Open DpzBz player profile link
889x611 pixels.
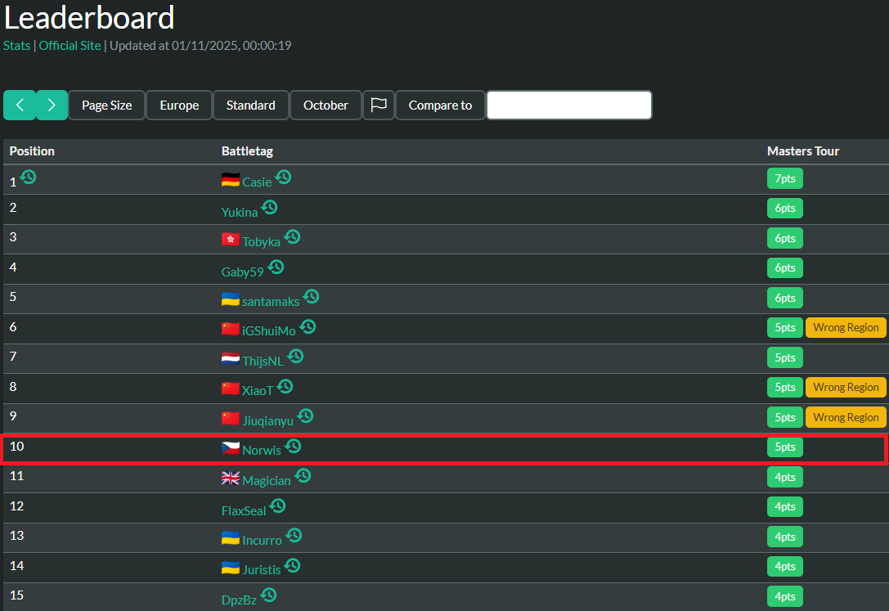pos(239,600)
